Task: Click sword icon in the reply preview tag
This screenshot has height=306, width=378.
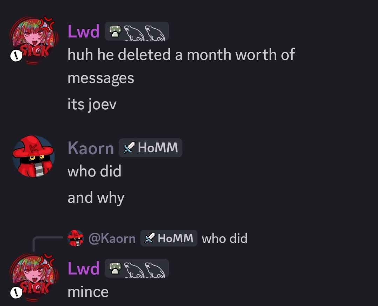Action: [x=150, y=238]
